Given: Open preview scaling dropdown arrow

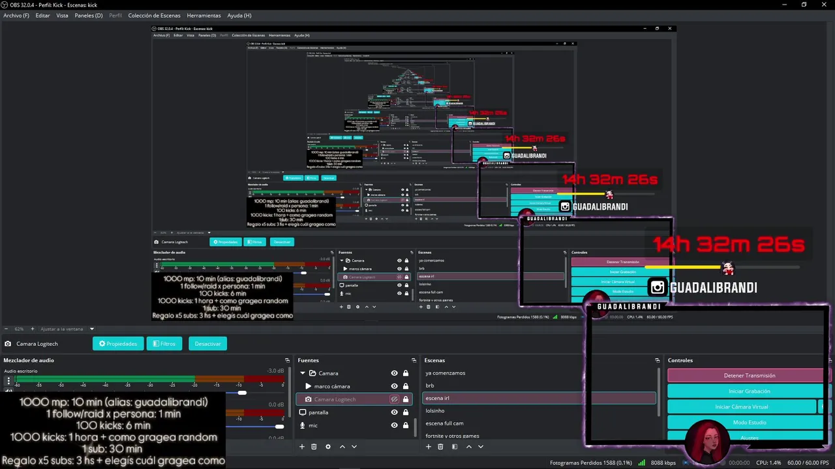Looking at the screenshot, I should pos(92,329).
